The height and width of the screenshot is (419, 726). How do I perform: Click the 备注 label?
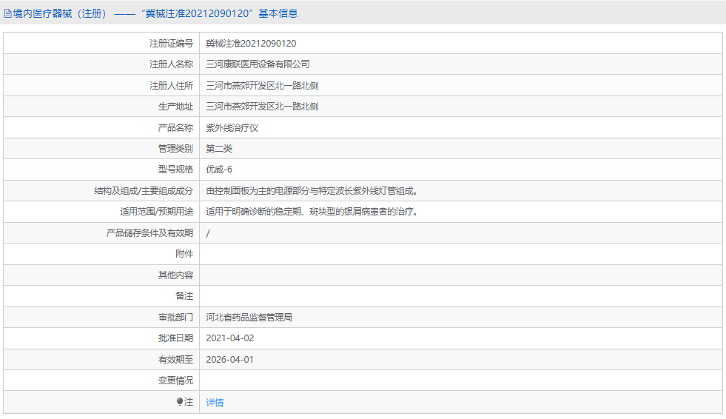tap(184, 296)
